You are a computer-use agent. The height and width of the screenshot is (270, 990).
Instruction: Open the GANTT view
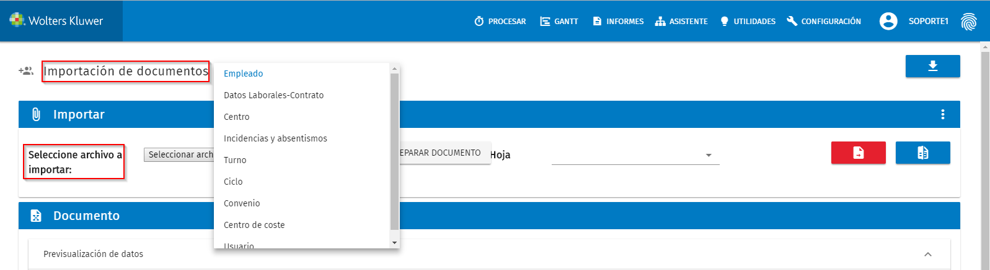(x=559, y=21)
